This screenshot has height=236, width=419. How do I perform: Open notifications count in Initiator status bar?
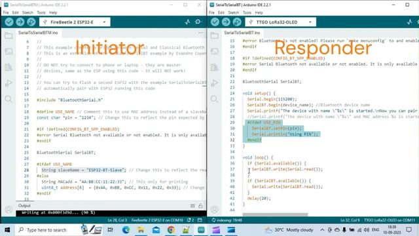pyautogui.click(x=191, y=220)
